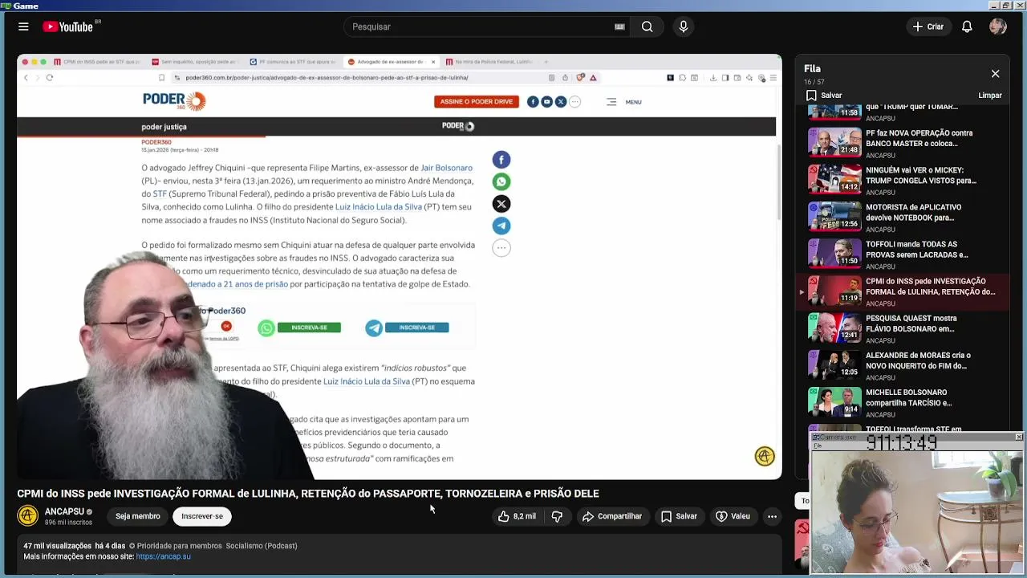Click the poder justiça section label
The width and height of the screenshot is (1027, 578).
point(164,127)
